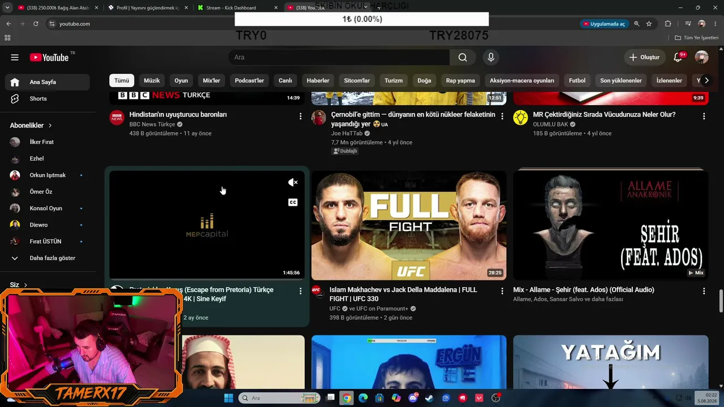Screen dimensions: 724x407
Task: Expand the Siz section
Action: click(x=18, y=285)
